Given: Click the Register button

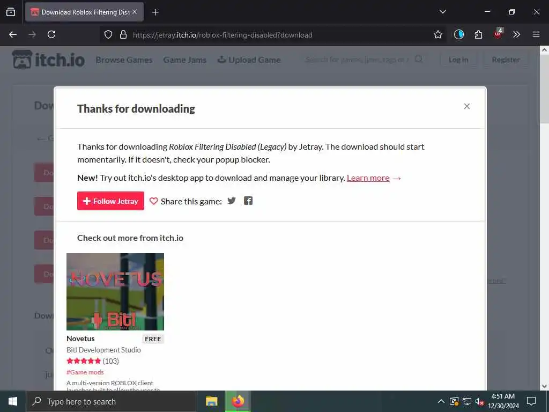Looking at the screenshot, I should pyautogui.click(x=506, y=60).
